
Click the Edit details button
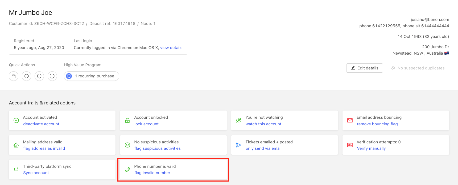click(365, 68)
